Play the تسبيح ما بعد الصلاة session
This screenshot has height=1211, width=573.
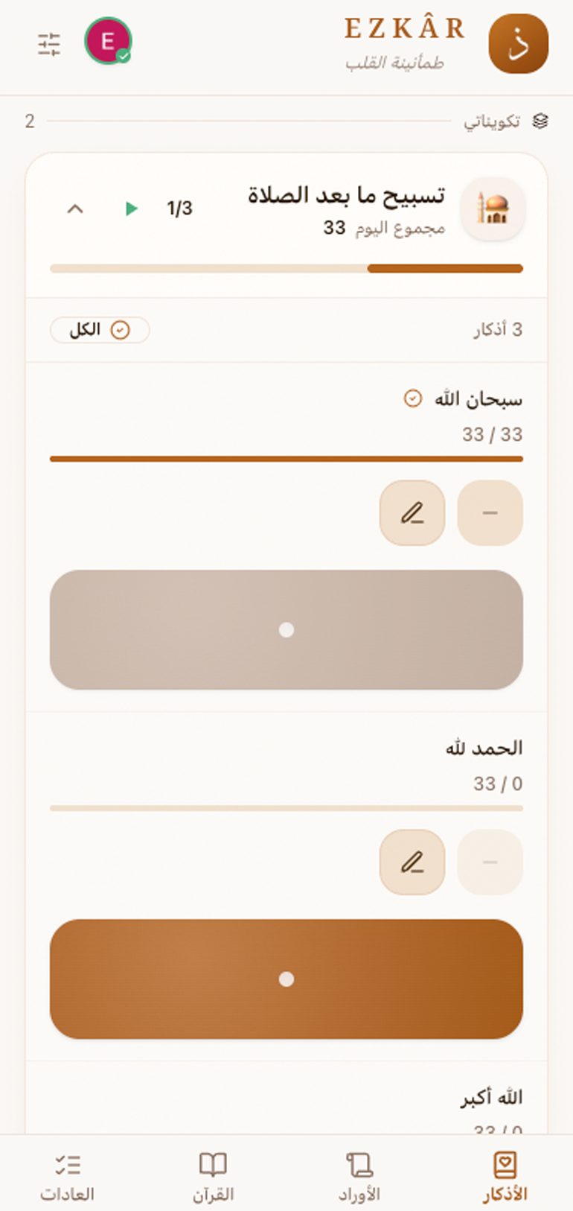(132, 209)
